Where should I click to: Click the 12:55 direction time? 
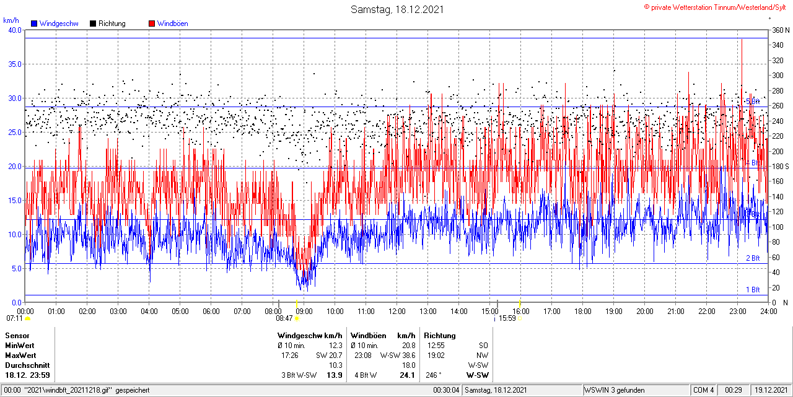pos(436,346)
